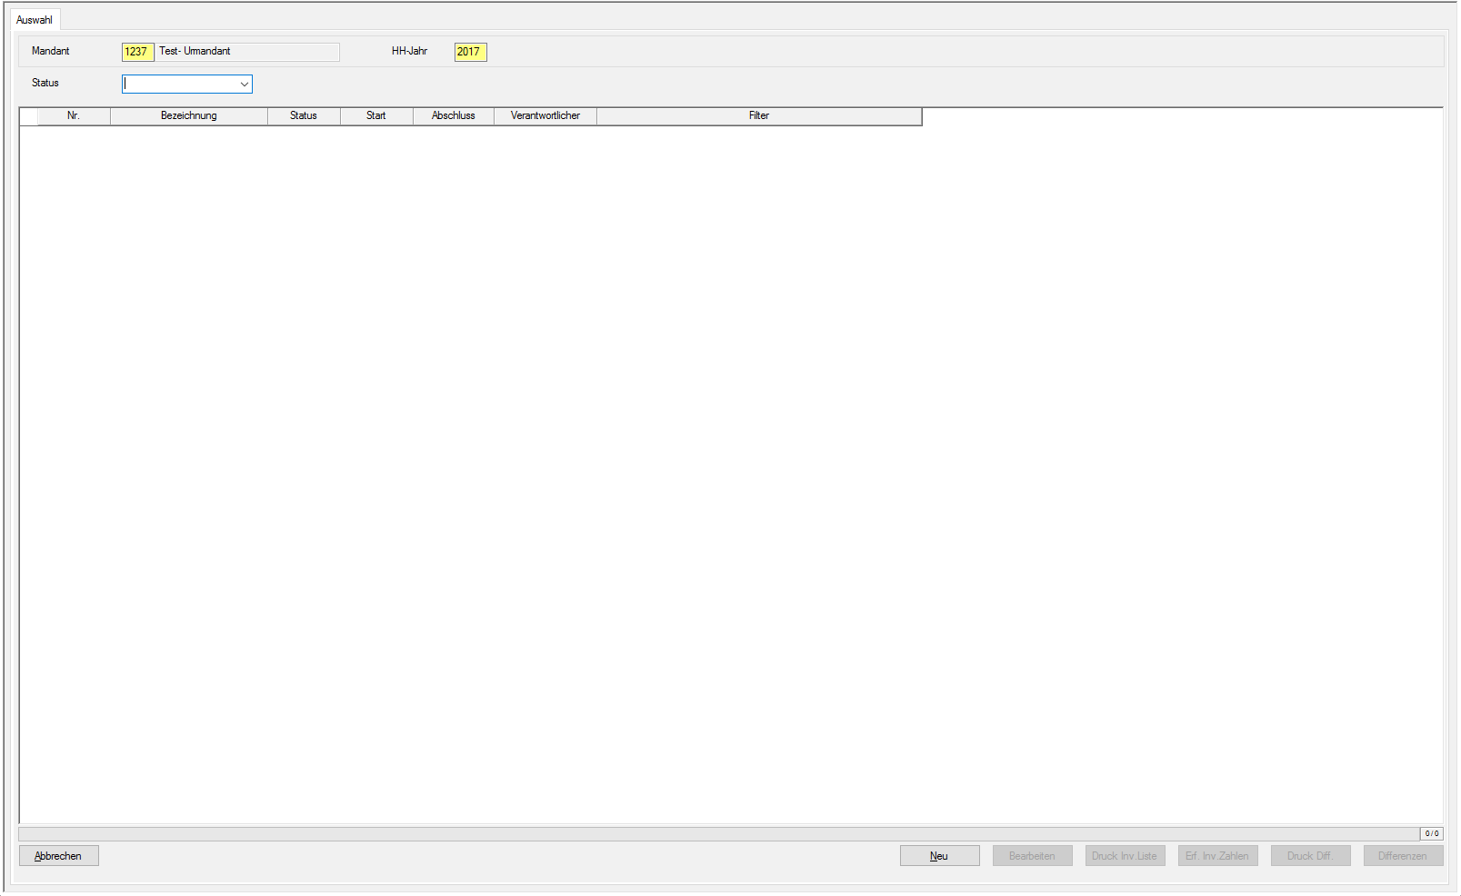Click the Abbrechen button

pyautogui.click(x=59, y=856)
